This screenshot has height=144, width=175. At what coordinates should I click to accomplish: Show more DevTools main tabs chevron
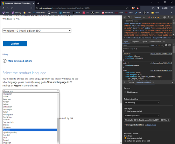coord(144,17)
